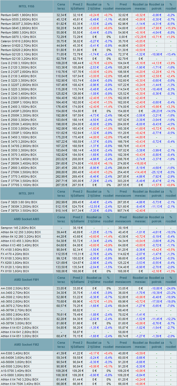The height and width of the screenshot is (386, 177).
Task: Select Core i7 3930K 3.20GHz BOX name
Action: 19,206
